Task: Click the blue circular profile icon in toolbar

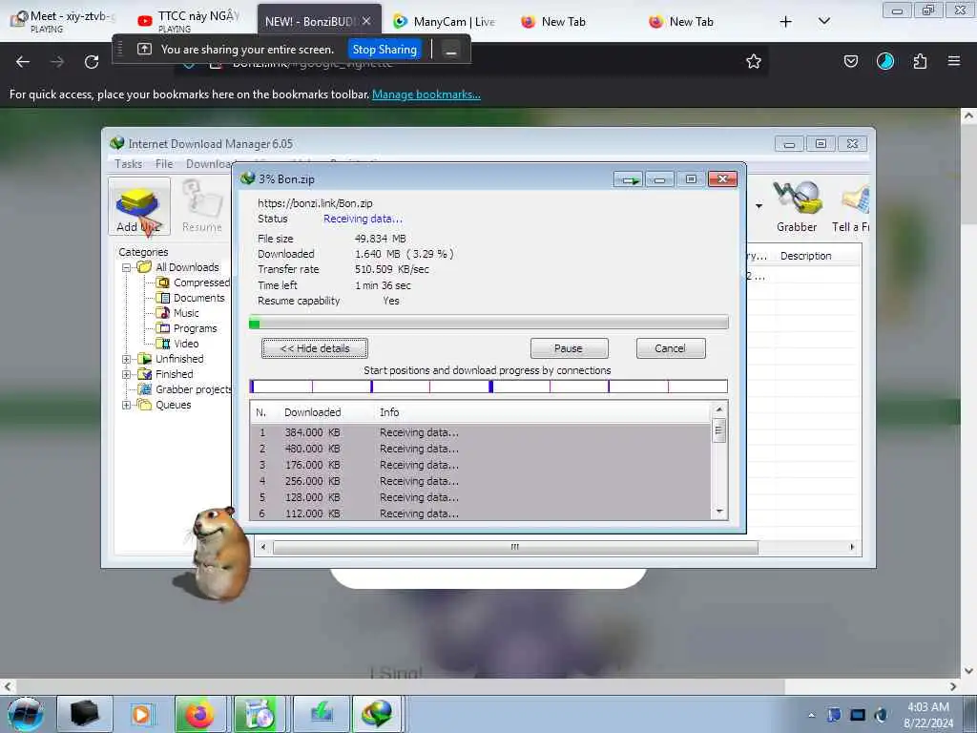Action: coord(884,61)
